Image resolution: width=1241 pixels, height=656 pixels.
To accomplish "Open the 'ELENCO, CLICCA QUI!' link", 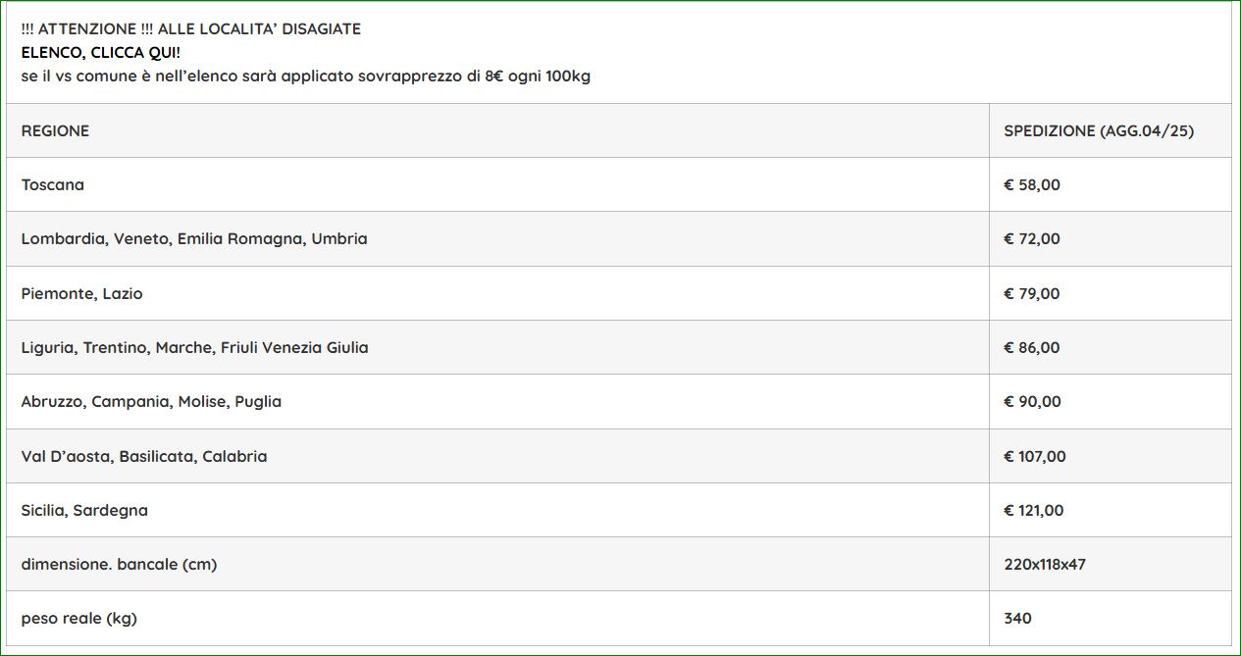I will 101,52.
